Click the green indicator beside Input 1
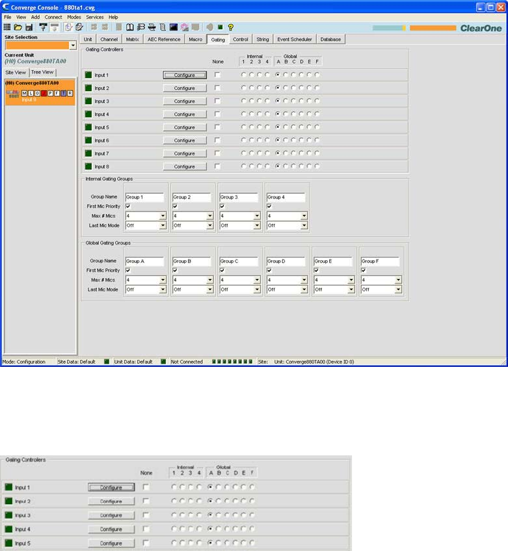 pos(88,75)
